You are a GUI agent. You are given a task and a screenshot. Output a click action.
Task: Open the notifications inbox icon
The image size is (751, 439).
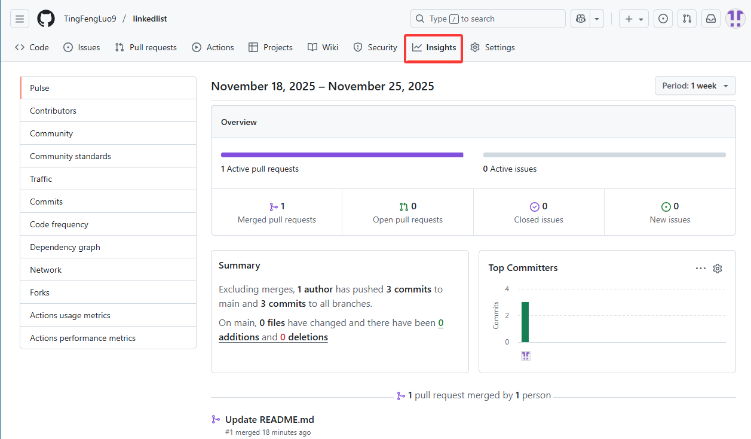coord(711,19)
